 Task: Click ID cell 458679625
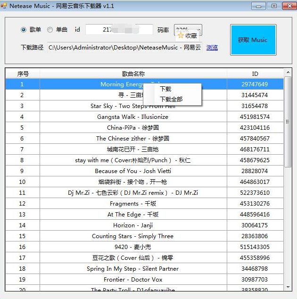[255, 160]
